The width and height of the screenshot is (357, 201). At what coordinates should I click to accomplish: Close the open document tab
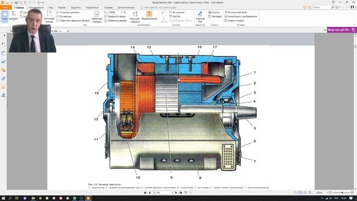coord(68,31)
